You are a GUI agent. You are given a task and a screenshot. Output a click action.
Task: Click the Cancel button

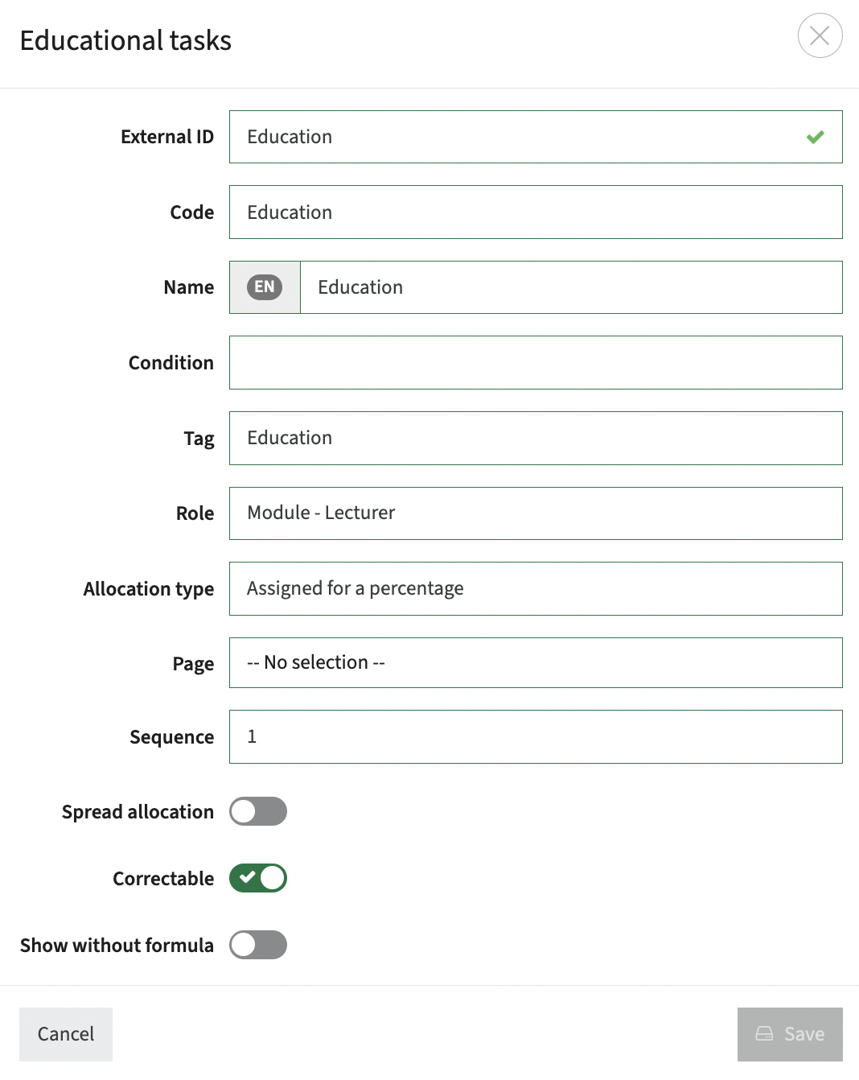(66, 1034)
